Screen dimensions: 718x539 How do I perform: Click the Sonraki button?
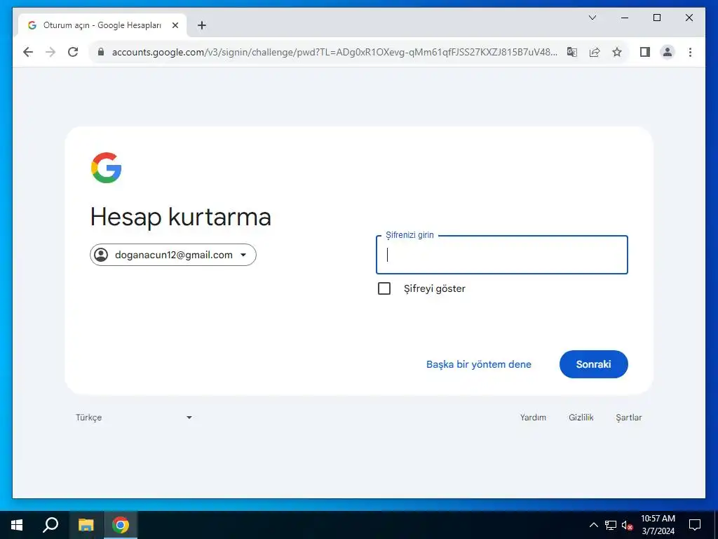[593, 364]
